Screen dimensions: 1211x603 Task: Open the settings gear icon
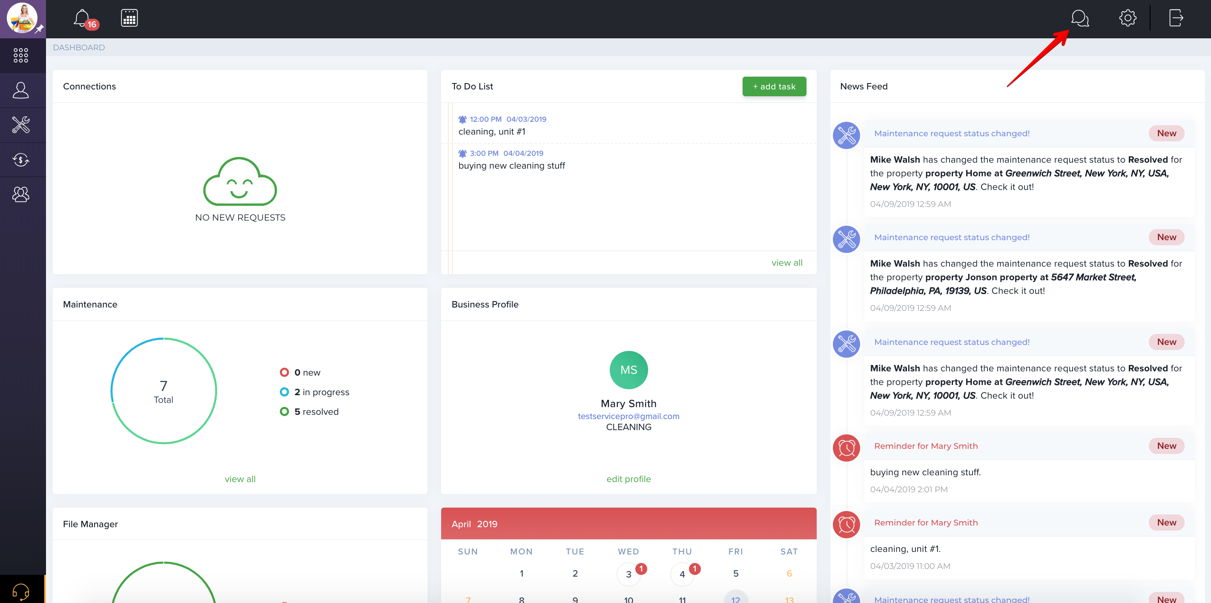[1127, 18]
